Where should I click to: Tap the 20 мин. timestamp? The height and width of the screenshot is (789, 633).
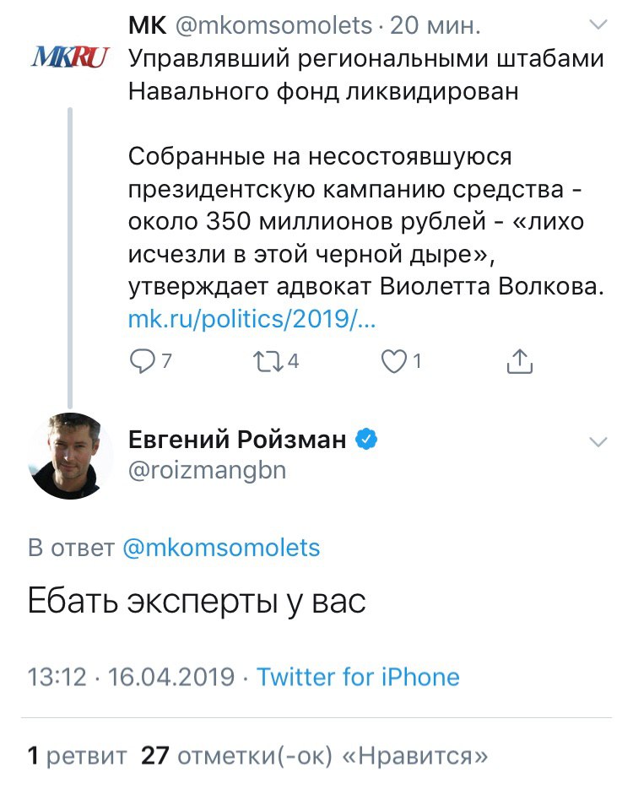[436, 26]
